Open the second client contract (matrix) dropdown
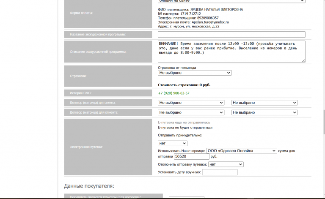 (x=264, y=112)
